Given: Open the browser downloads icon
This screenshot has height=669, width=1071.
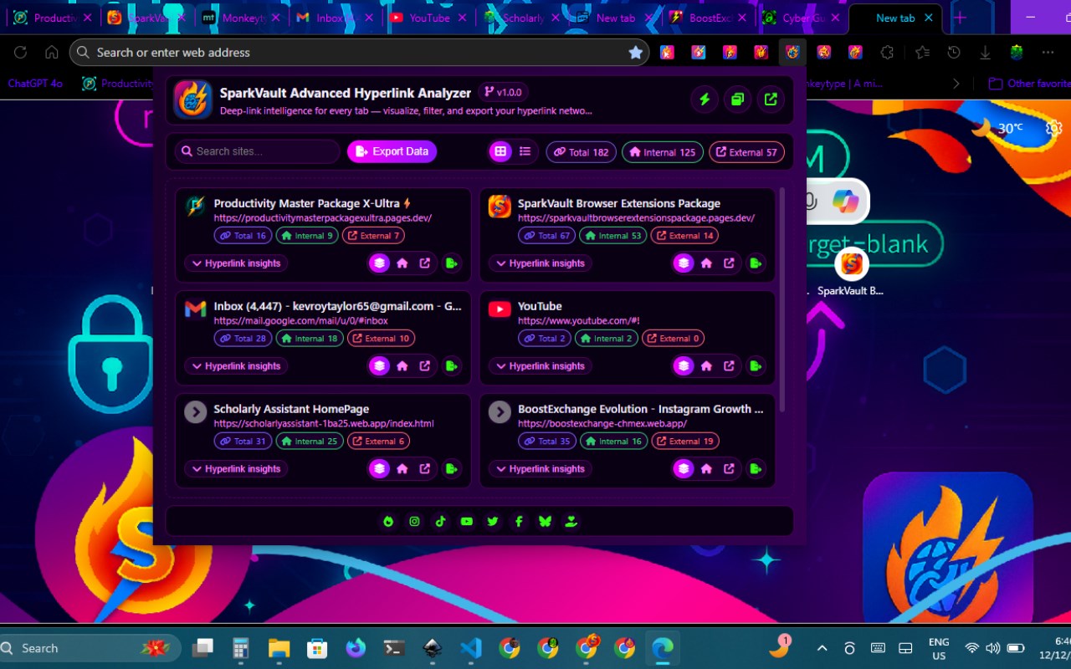Looking at the screenshot, I should 985,52.
